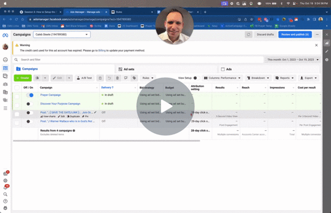This screenshot has width=331, height=213.
Task: Click the Review and publish button
Action: [x=295, y=34]
